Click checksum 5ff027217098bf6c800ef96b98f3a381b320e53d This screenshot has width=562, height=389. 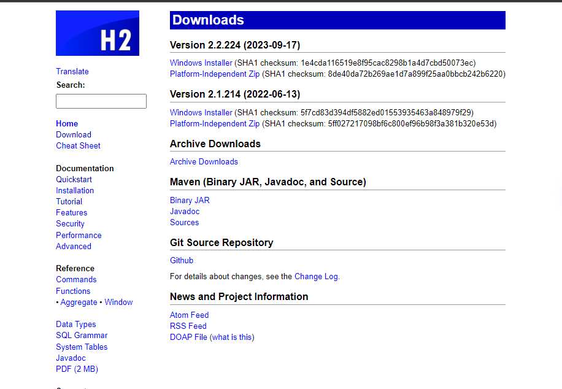[411, 124]
